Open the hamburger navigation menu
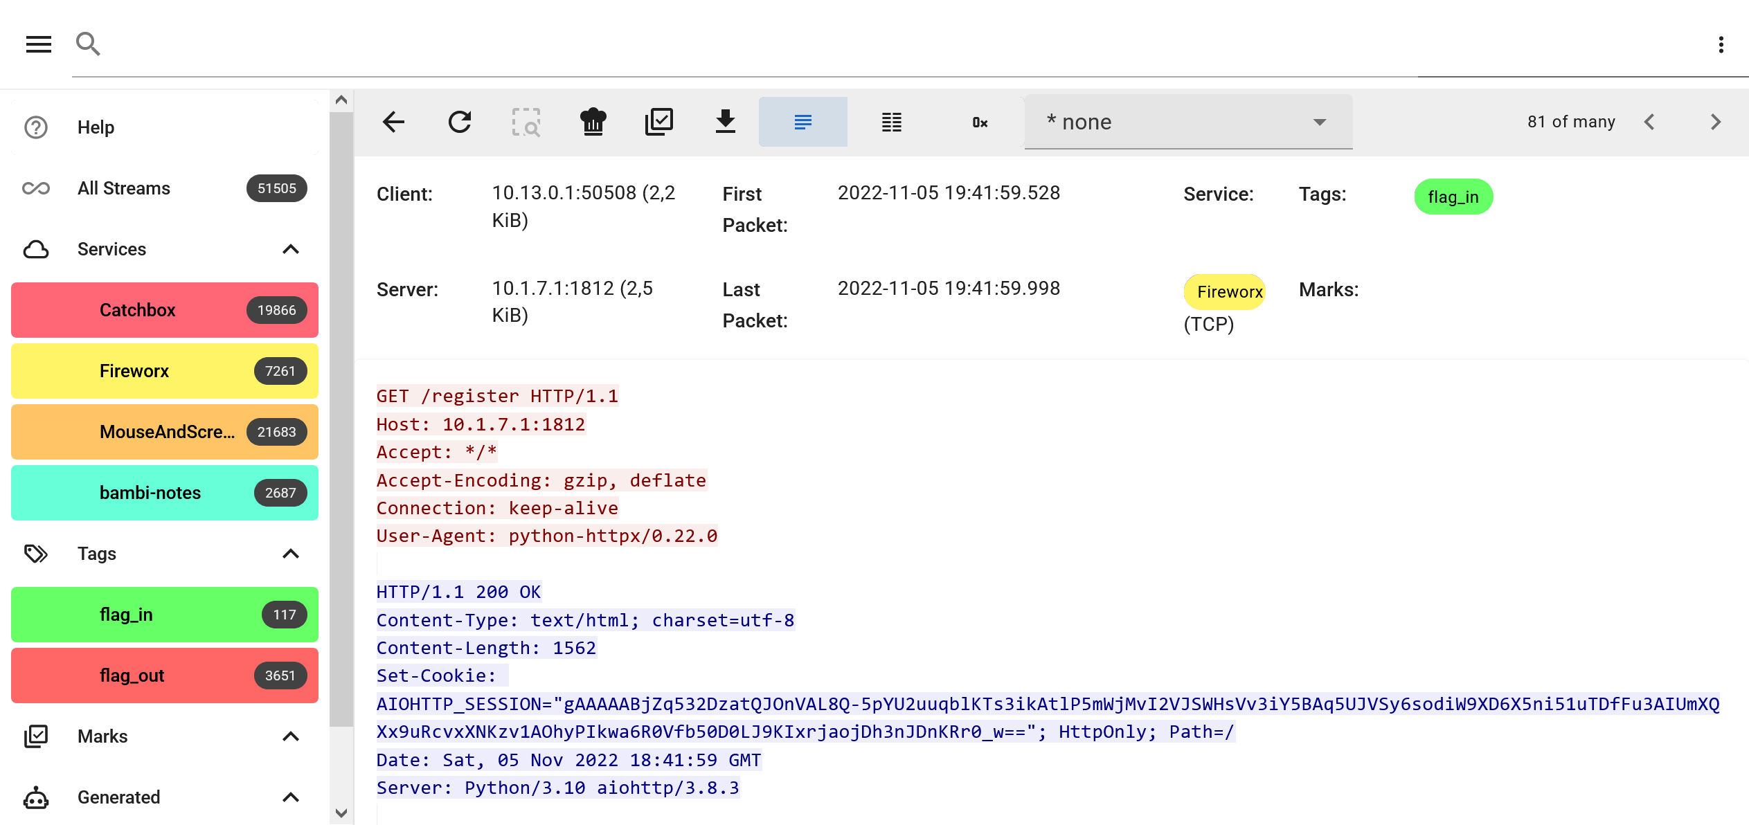 [x=39, y=44]
